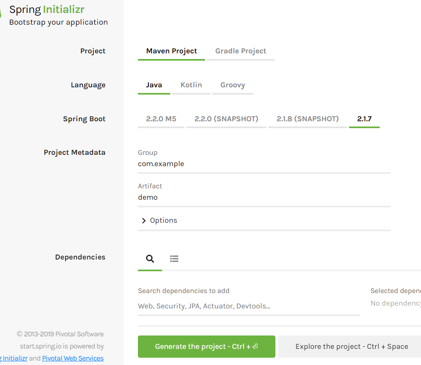This screenshot has height=365, width=421.
Task: Select Spring Boot 2.1.8 (SNAPSHOT)
Action: (x=307, y=119)
